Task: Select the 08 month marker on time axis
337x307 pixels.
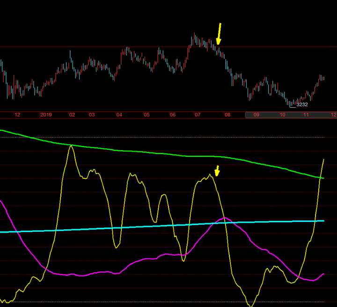Action: [227, 115]
